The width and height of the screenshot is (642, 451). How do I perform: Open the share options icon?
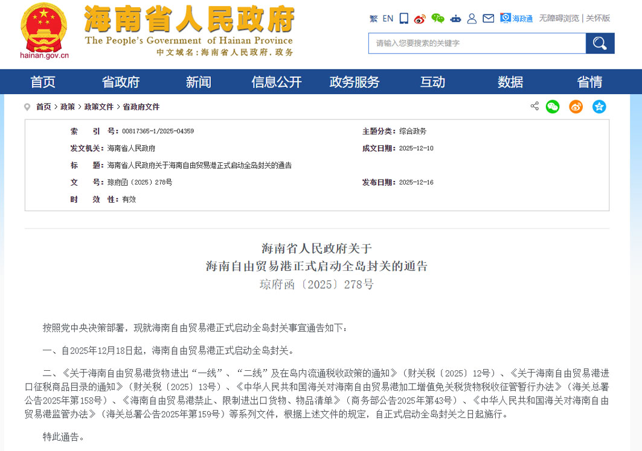pos(534,106)
